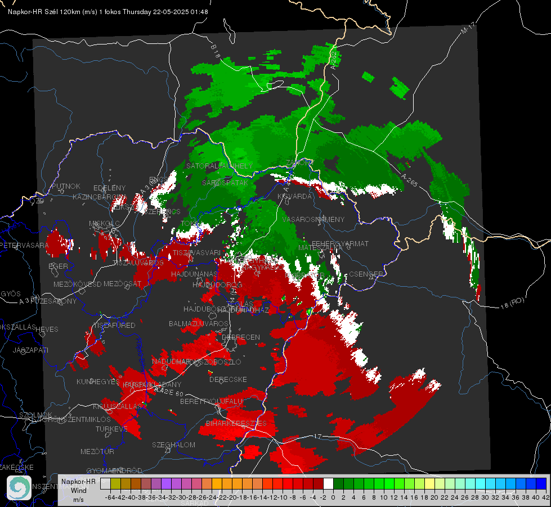Click the DERECSKE city label

pos(228,380)
